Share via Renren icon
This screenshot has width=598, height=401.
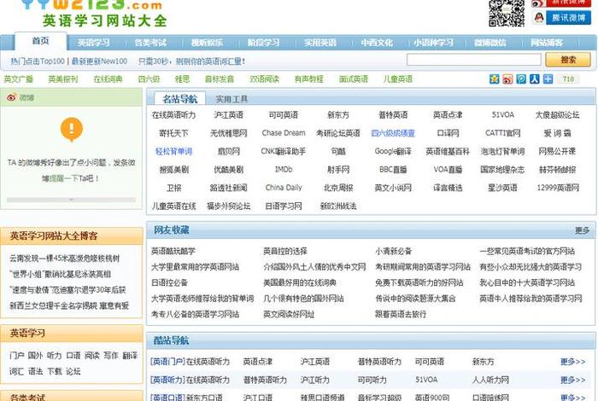534,78
